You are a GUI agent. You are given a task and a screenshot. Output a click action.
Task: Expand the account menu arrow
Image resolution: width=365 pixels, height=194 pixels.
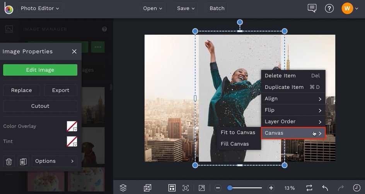click(x=356, y=8)
